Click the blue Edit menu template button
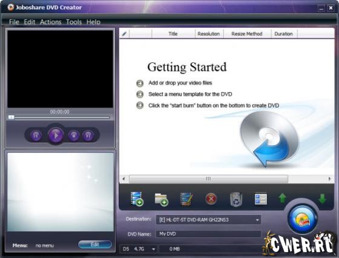 (95, 245)
